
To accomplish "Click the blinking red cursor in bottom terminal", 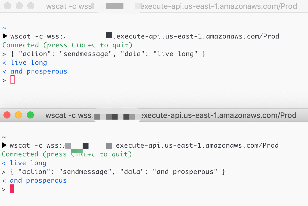I will point(12,189).
